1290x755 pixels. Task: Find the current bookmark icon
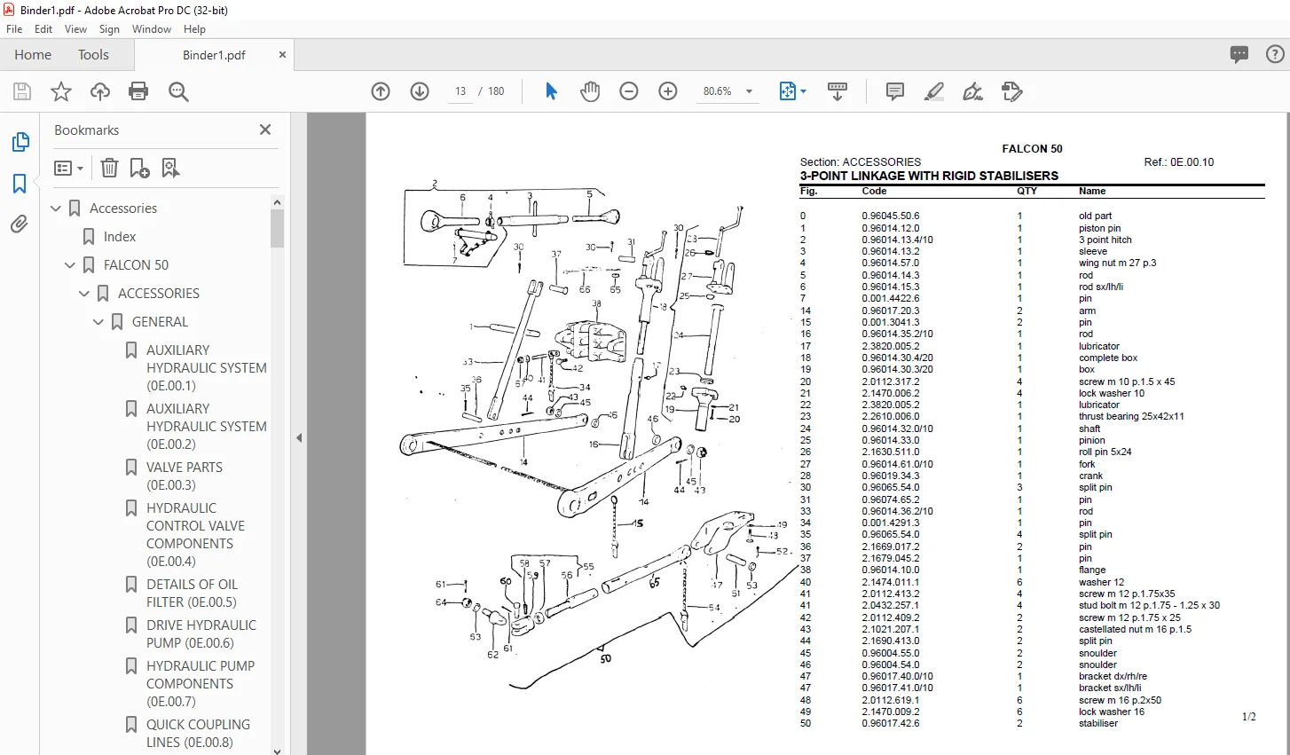click(x=170, y=168)
